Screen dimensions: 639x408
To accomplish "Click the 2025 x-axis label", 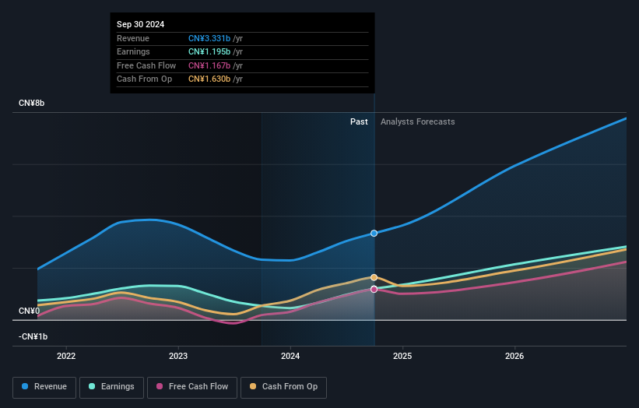I will [402, 356].
